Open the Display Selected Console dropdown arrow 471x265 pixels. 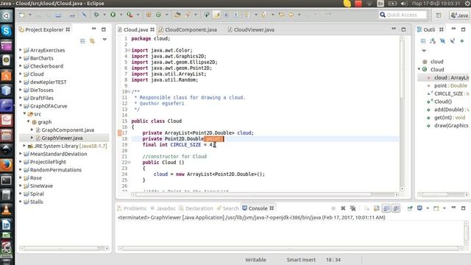tap(428, 208)
